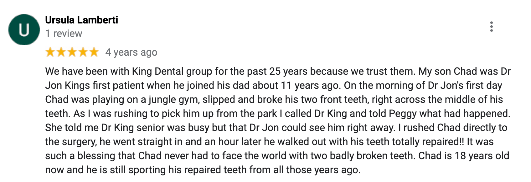Click the first yellow rating star
Viewport: 531px width, 182px height.
(x=50, y=52)
